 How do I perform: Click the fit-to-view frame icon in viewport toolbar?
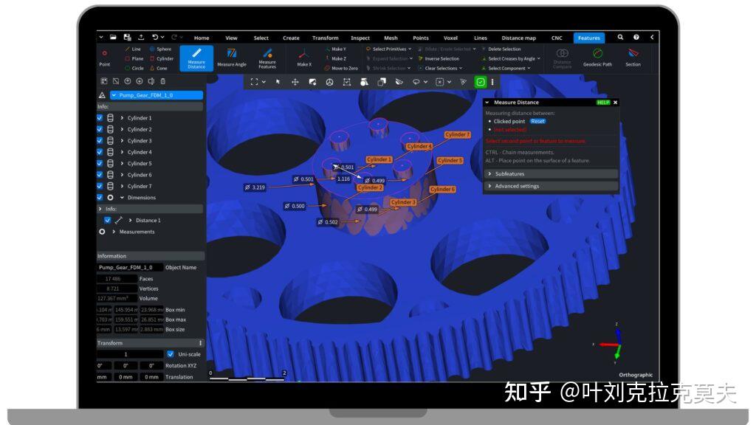click(x=255, y=82)
